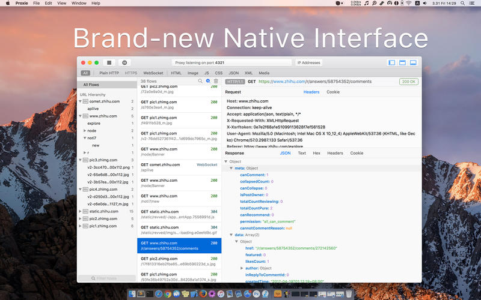This screenshot has height=300, width=481.
Task: Switch Request view to Headers tab
Action: [x=311, y=92]
